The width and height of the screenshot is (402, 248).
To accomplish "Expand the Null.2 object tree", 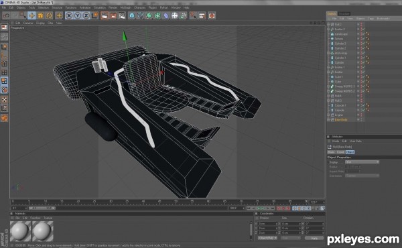I will 329,24.
